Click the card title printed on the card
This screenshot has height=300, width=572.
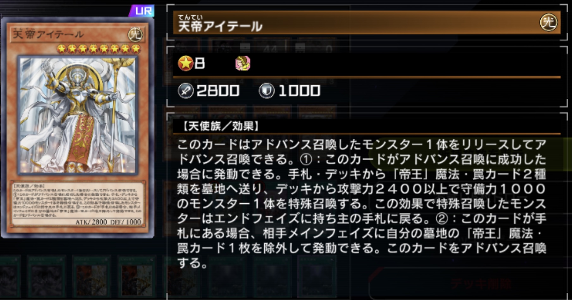[x=48, y=34]
